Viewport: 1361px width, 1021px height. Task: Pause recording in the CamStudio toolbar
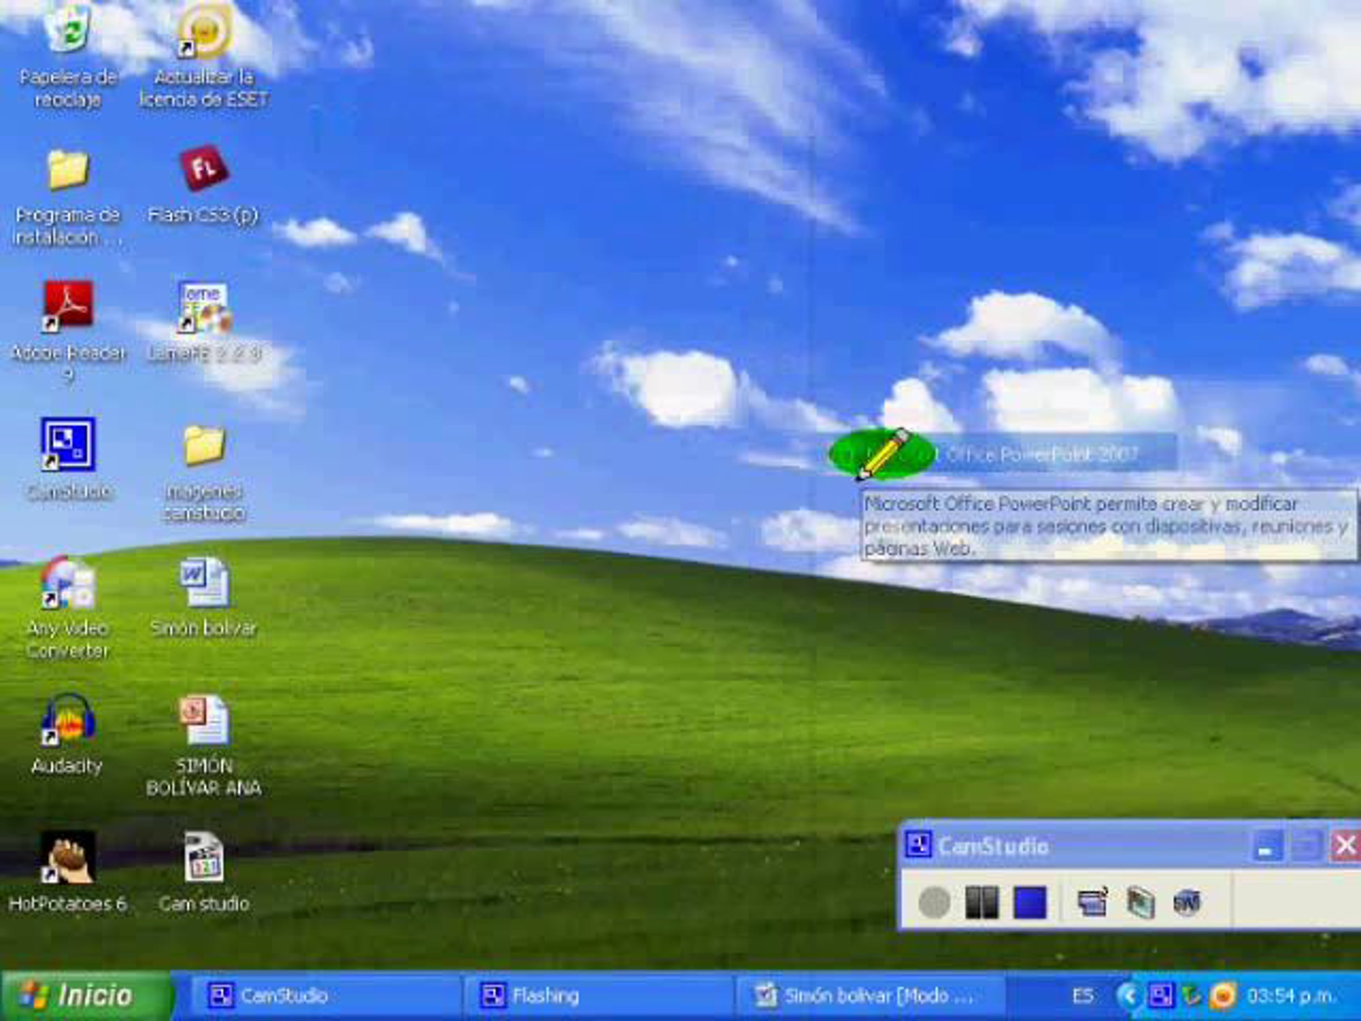point(982,903)
